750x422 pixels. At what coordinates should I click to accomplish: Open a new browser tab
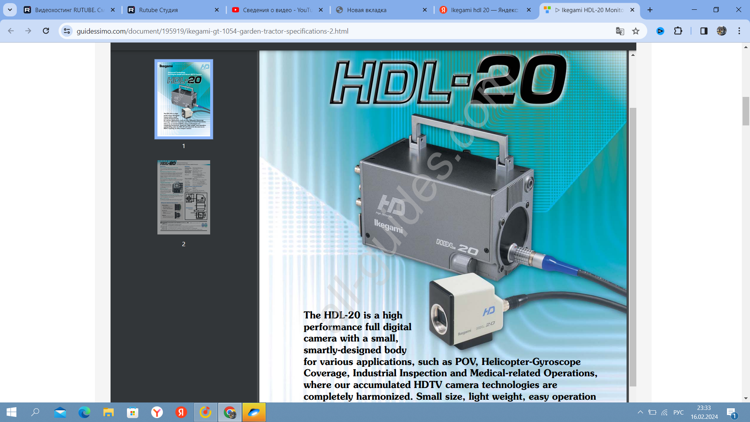point(650,10)
